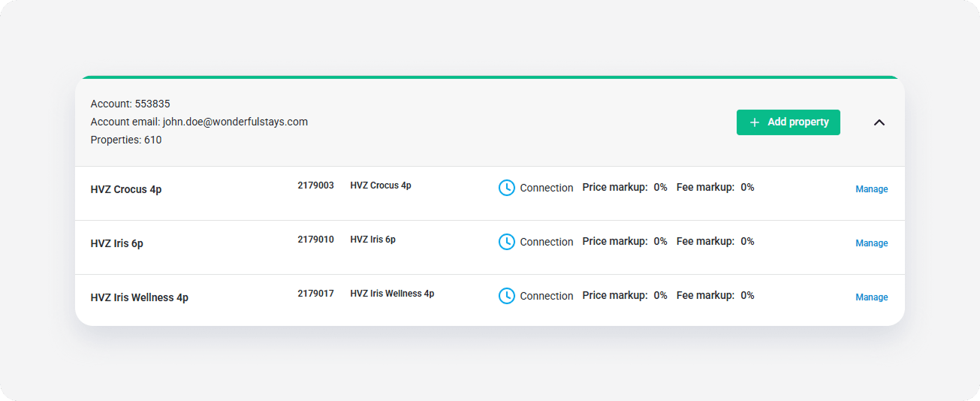Screen dimensions: 980x401
Task: Click the Properties: 610 count
Action: click(x=126, y=140)
